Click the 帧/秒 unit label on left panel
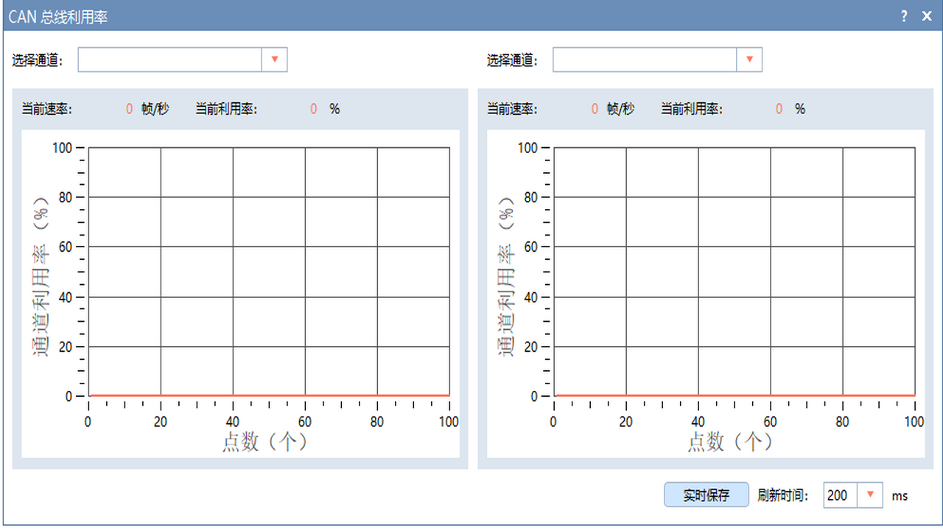 coord(156,108)
